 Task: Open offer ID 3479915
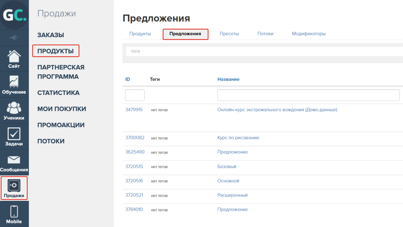coord(134,110)
